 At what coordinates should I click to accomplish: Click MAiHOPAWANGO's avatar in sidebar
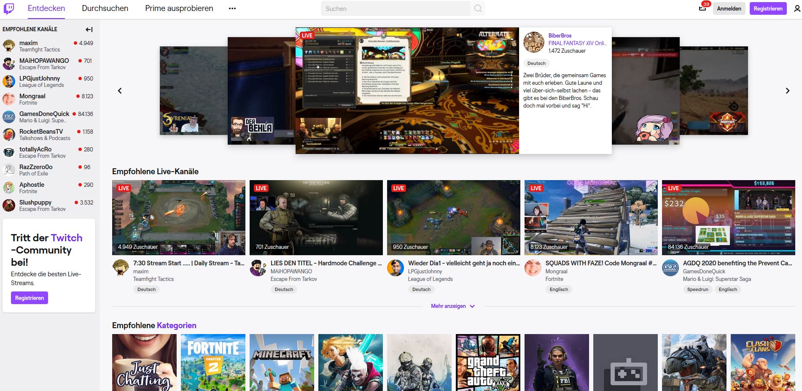pyautogui.click(x=9, y=64)
